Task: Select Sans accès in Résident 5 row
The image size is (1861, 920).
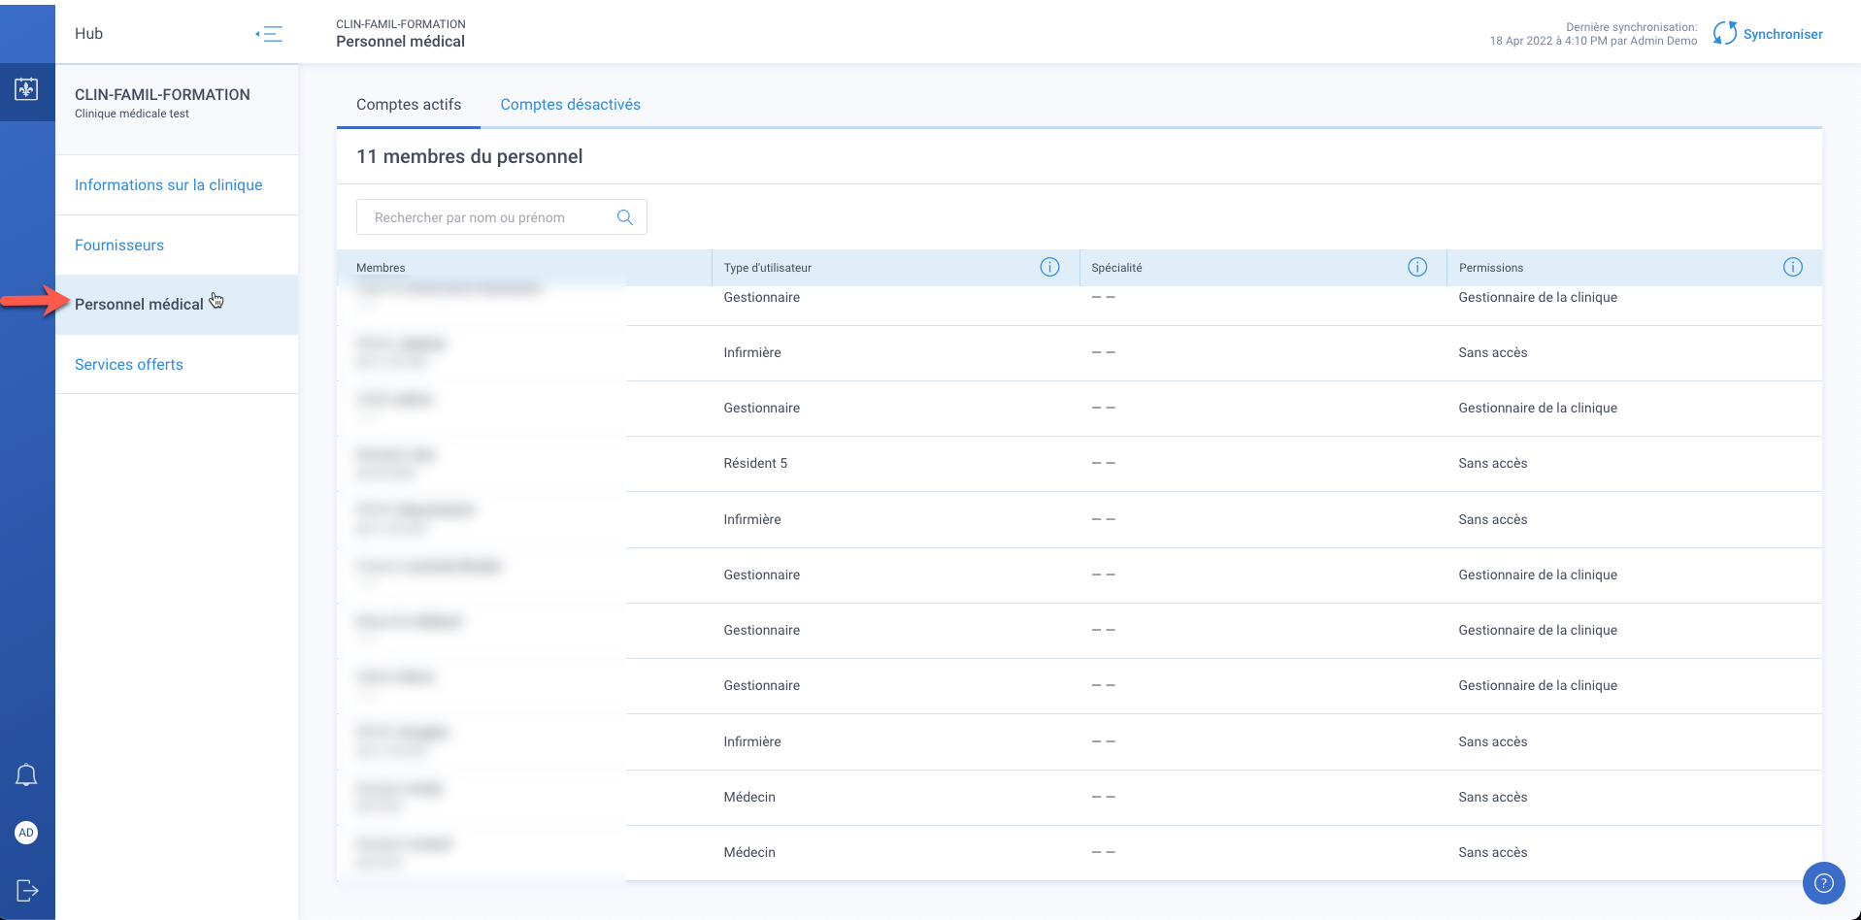Action: (1493, 464)
